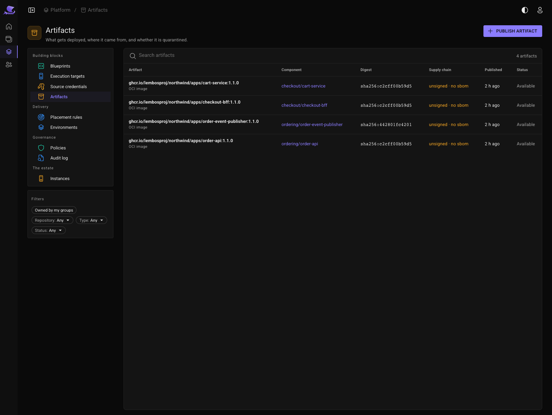Open the checkout/cart-service component link
This screenshot has height=415, width=552.
click(303, 86)
